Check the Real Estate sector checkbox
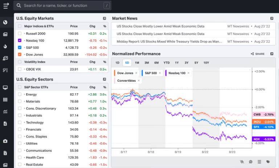 pyautogui.click(x=20, y=164)
